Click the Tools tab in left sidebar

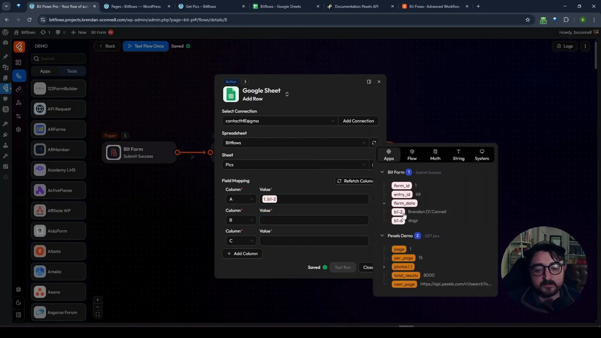[72, 71]
